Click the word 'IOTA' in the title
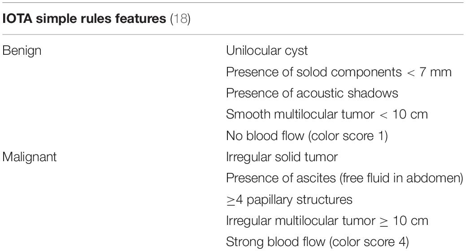 pyautogui.click(x=17, y=18)
